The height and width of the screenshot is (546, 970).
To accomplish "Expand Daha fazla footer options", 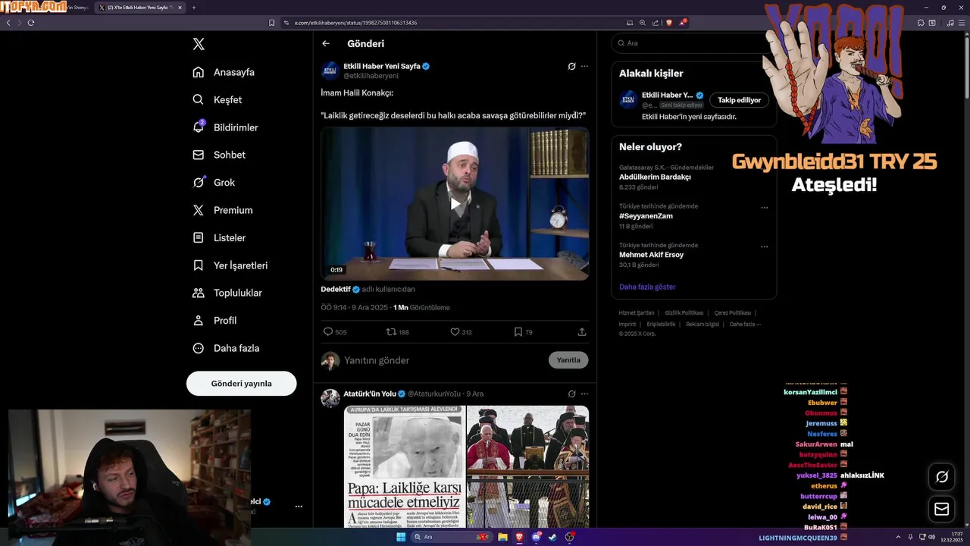I will click(744, 324).
